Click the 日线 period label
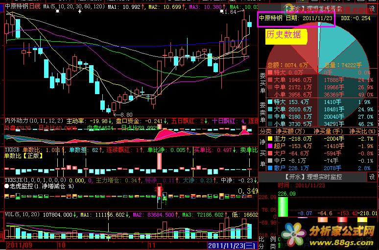This screenshot has width=379, height=250. [x=35, y=6]
